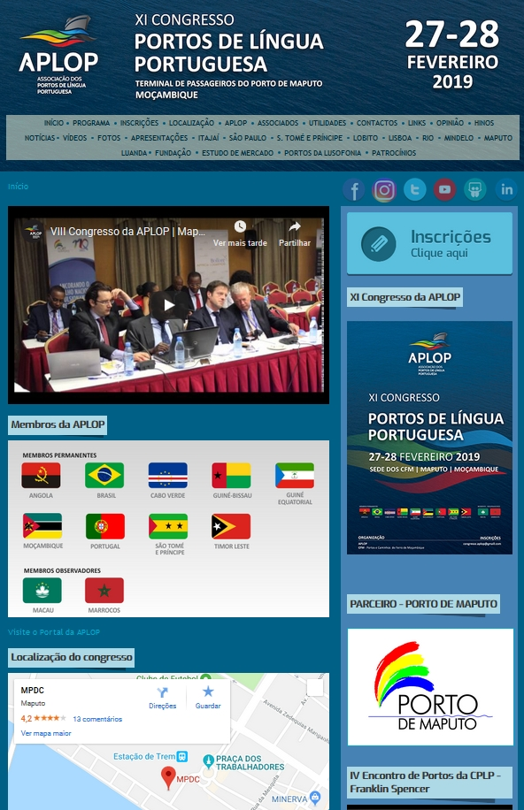Image resolution: width=524 pixels, height=810 pixels.
Task: Click the pencil icon in Inscrições banner
Action: click(x=379, y=244)
